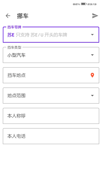Tap the battery icon in status bar

click(84, 4)
